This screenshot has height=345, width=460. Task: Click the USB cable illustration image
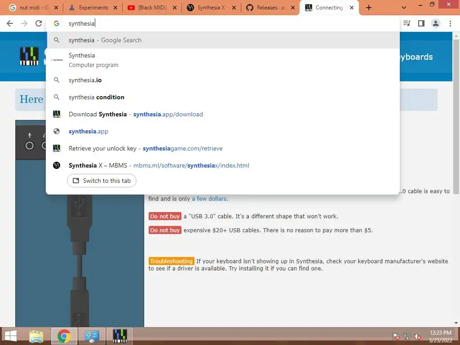click(80, 223)
